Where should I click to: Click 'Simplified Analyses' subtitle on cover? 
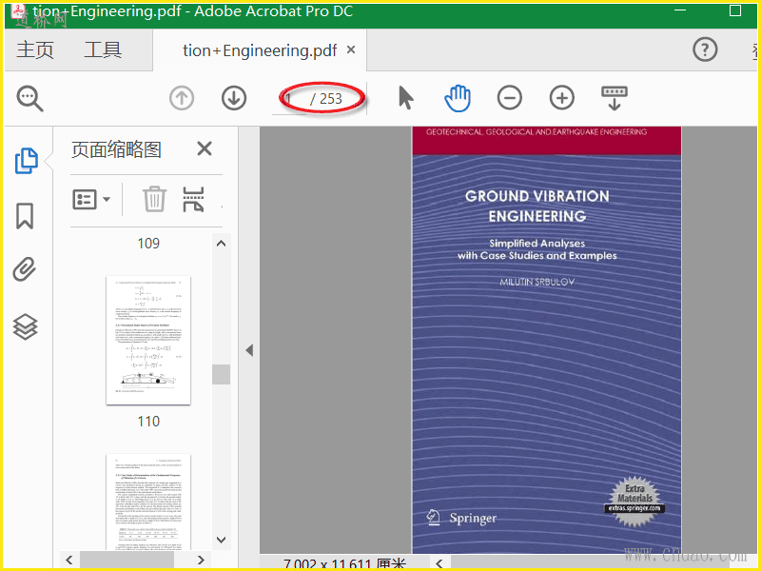click(537, 244)
